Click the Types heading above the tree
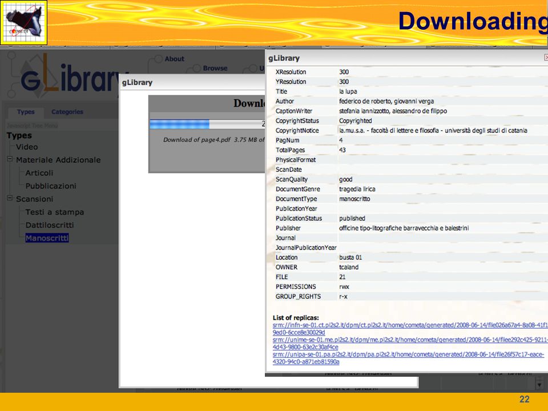The width and height of the screenshot is (548, 411). 19,135
